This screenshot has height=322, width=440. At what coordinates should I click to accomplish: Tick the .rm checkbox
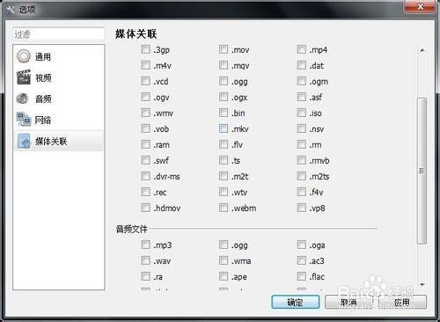[302, 144]
